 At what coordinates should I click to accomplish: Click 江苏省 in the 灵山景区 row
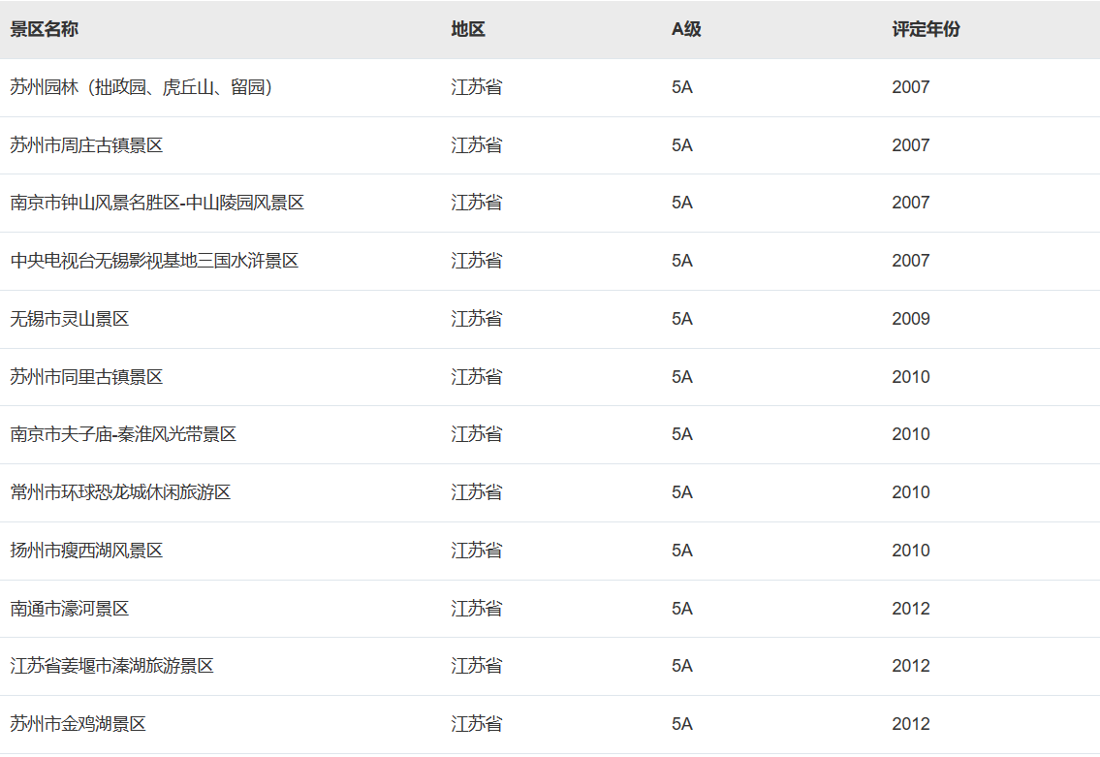(x=477, y=319)
